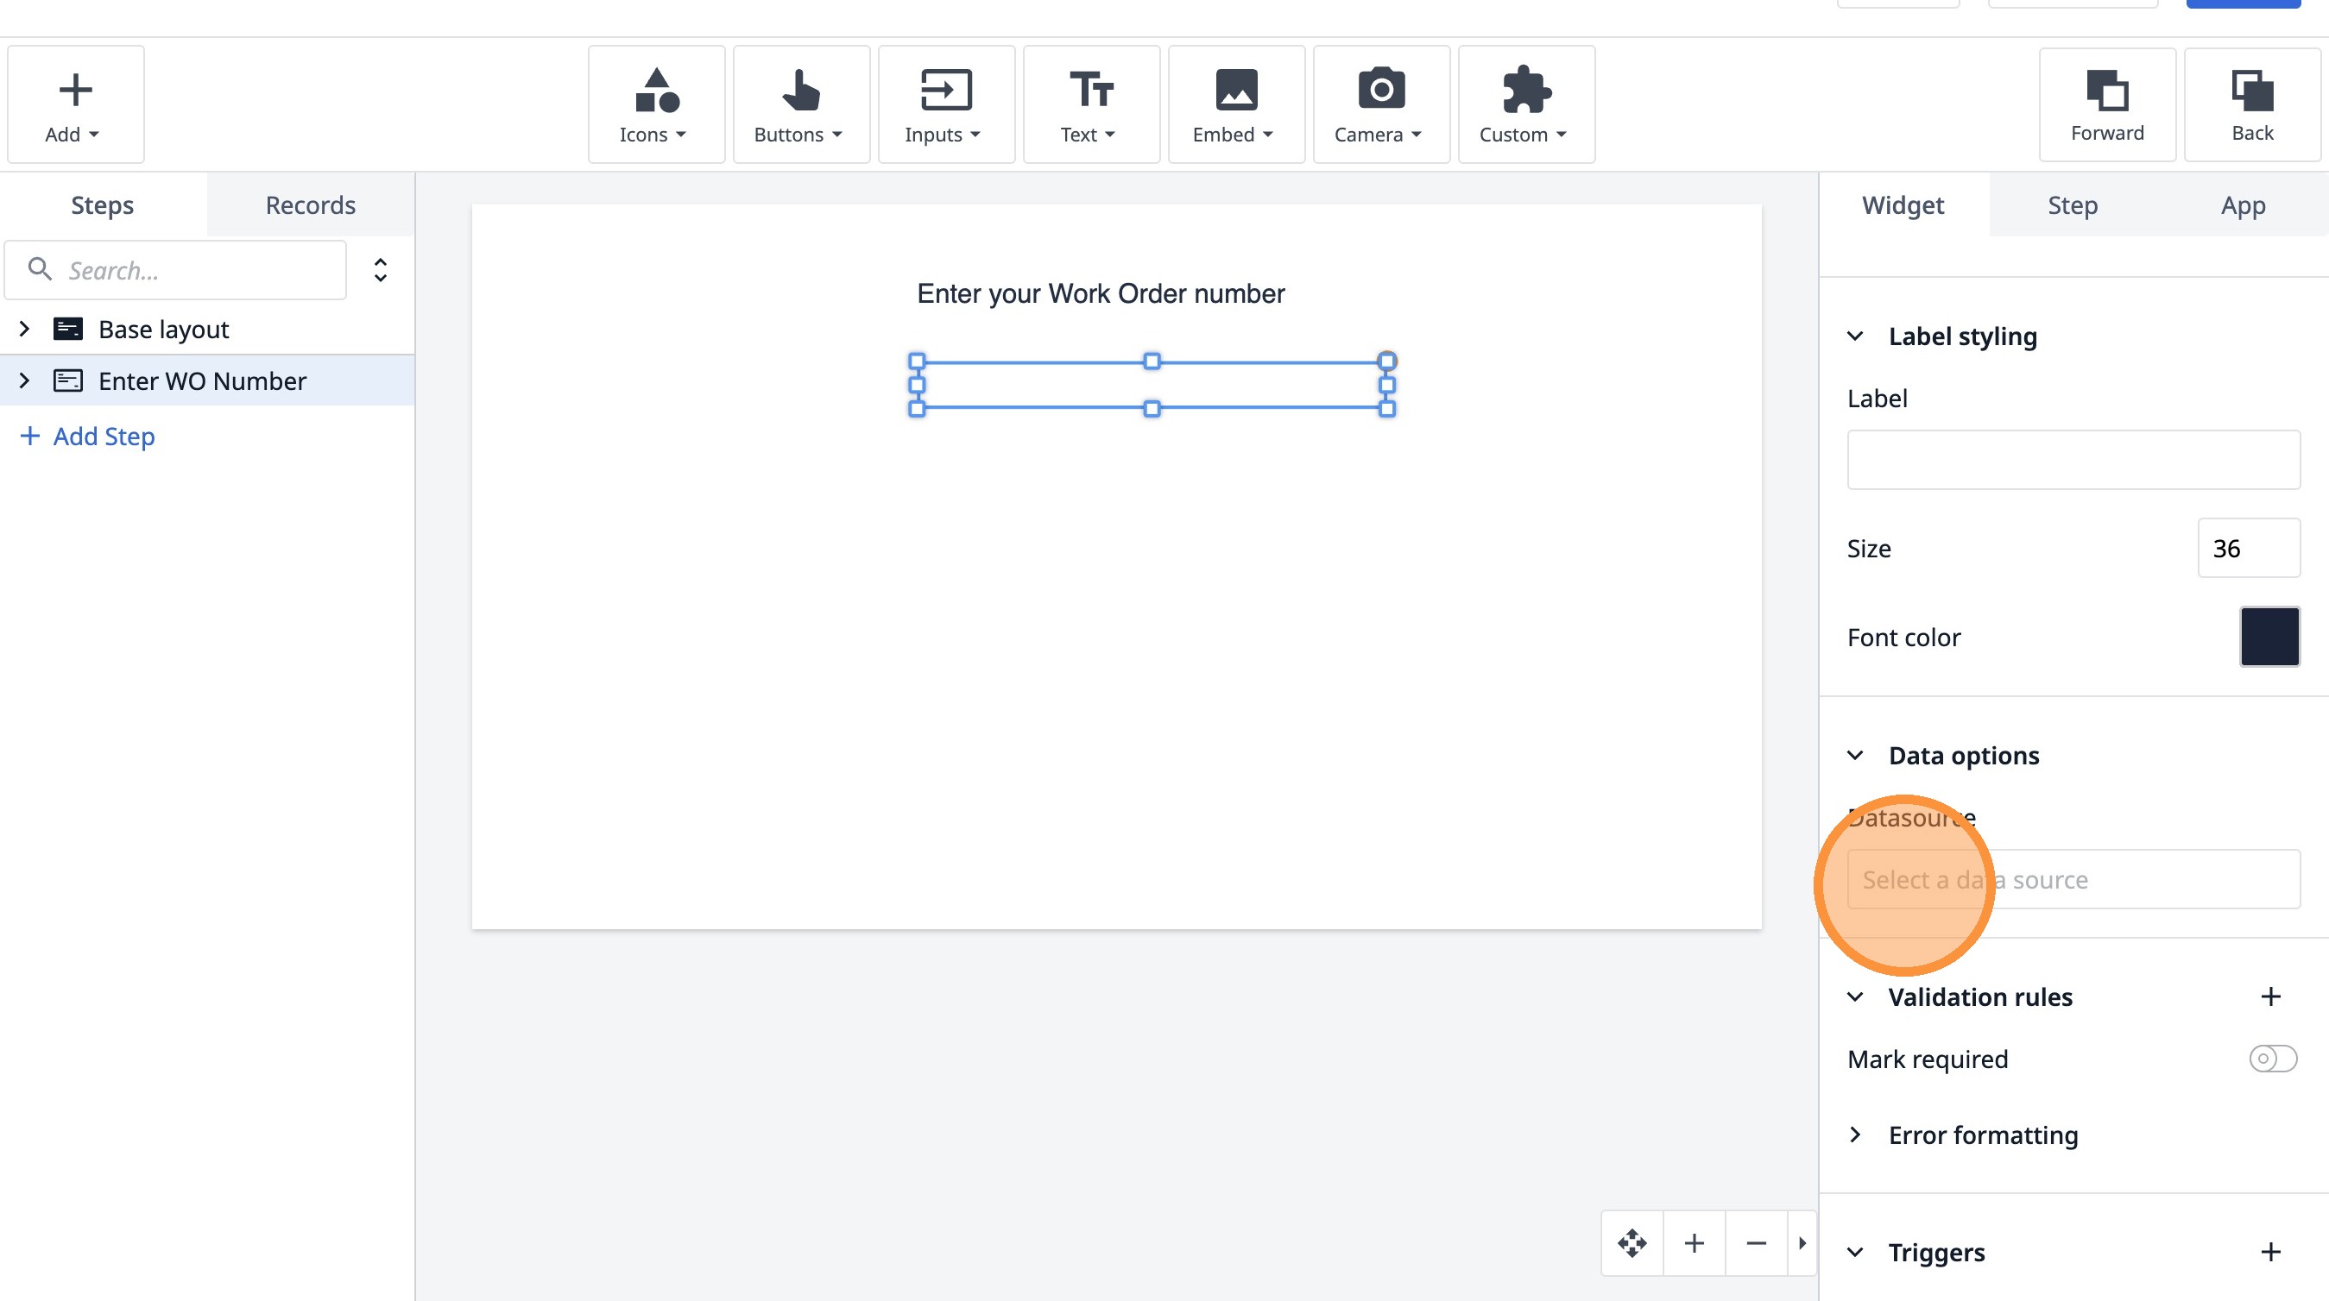Click the canvas pan/fit icon
This screenshot has width=2329, height=1301.
click(x=1632, y=1243)
